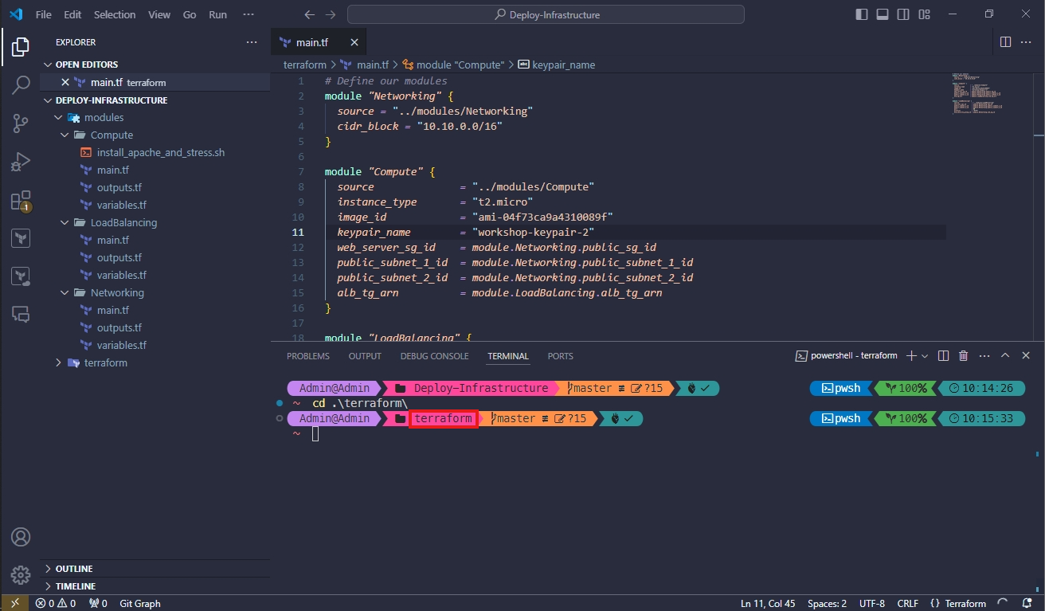Open editor More Actions ellipsis
The width and height of the screenshot is (1045, 611).
pos(1026,42)
